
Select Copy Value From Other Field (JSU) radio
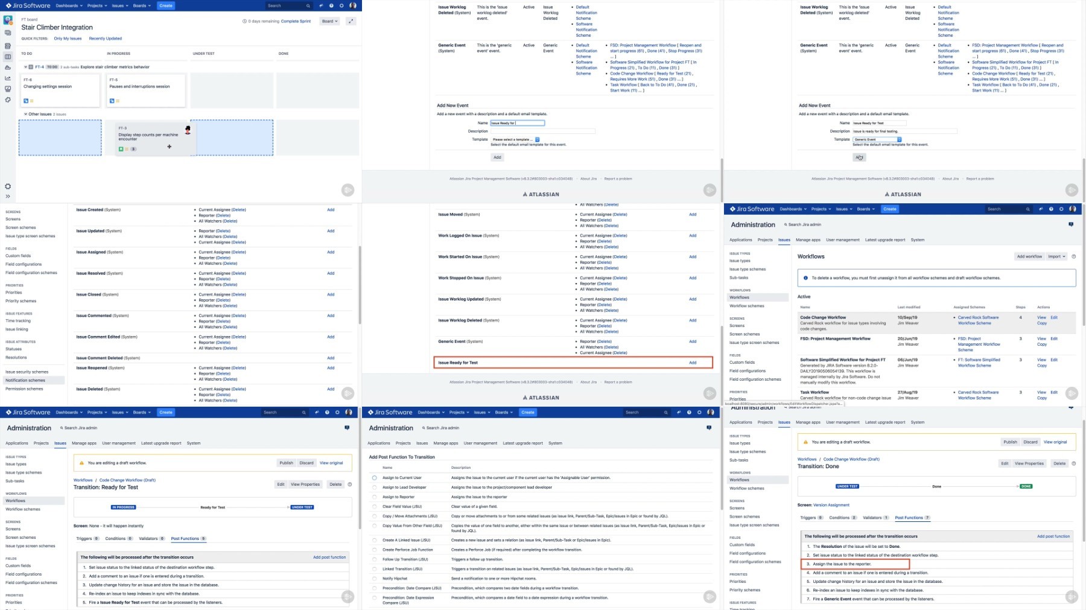pos(375,526)
